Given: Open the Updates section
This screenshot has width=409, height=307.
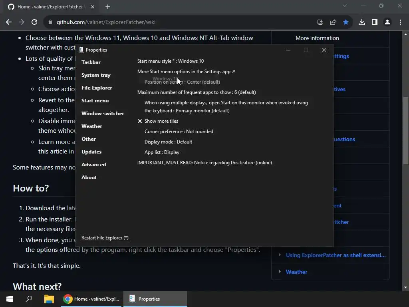Looking at the screenshot, I should pos(91,152).
